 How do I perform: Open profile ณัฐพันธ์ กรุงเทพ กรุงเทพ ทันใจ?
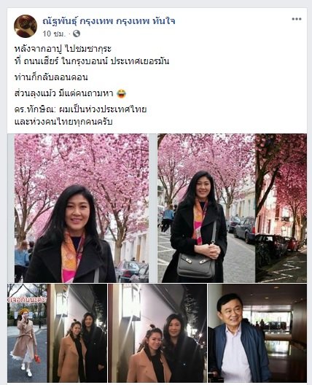(x=109, y=21)
